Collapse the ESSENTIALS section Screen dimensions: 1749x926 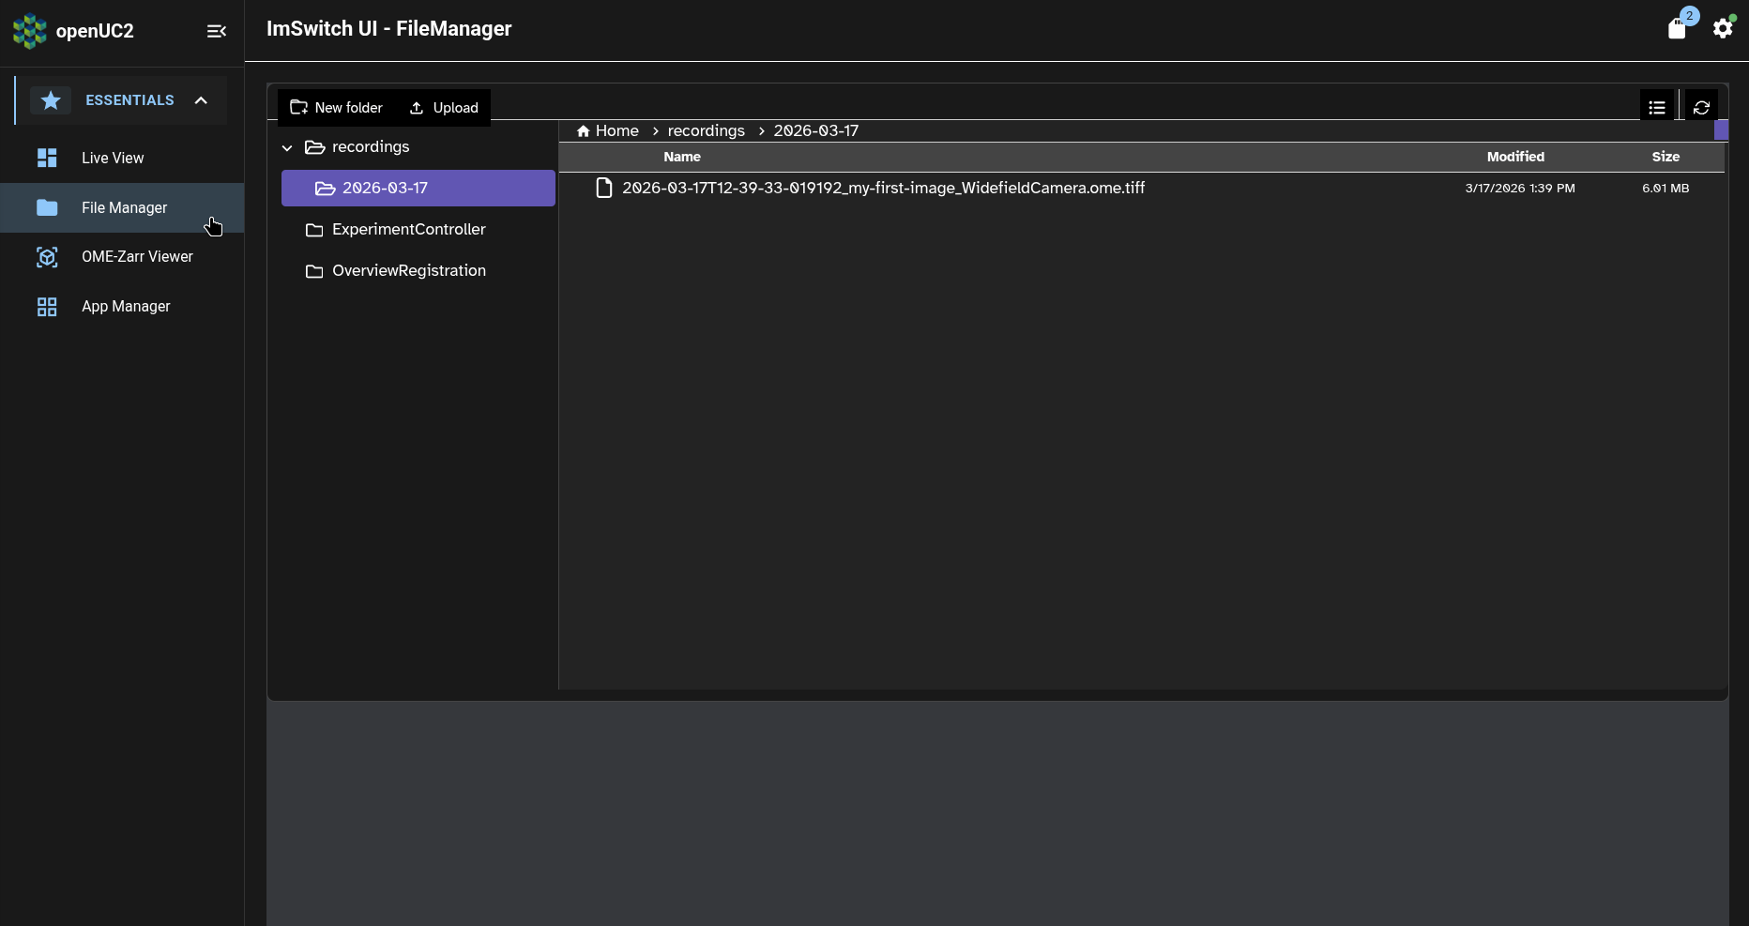(202, 99)
